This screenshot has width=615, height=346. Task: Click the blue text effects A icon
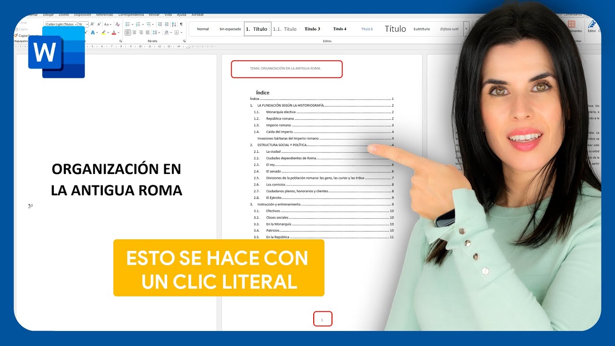[x=93, y=32]
